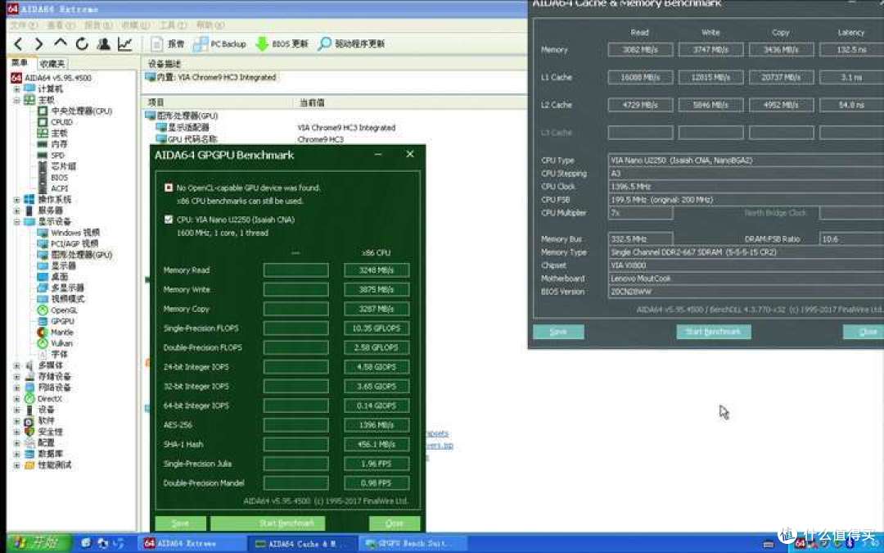Expand the 网络设备 network node
The width and height of the screenshot is (884, 553).
[17, 388]
